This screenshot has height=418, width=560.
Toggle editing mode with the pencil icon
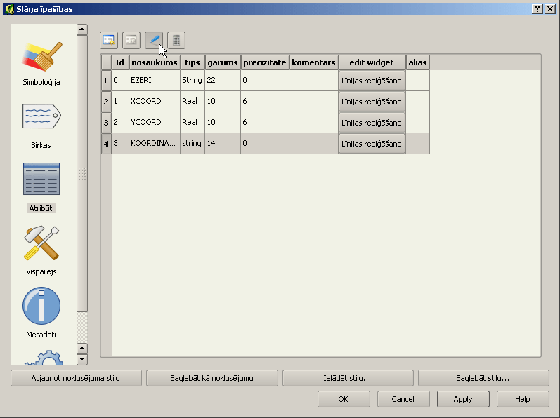[154, 40]
